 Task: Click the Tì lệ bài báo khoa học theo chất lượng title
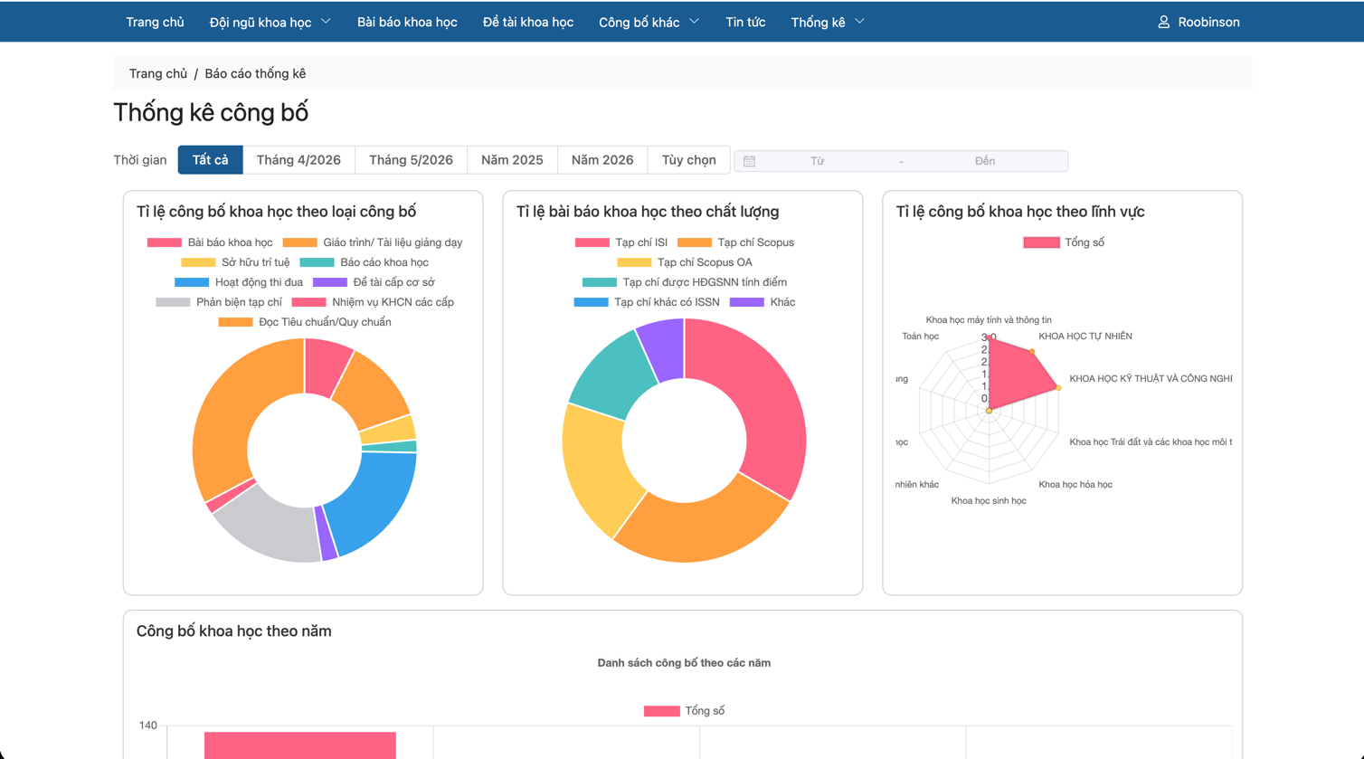coord(648,212)
